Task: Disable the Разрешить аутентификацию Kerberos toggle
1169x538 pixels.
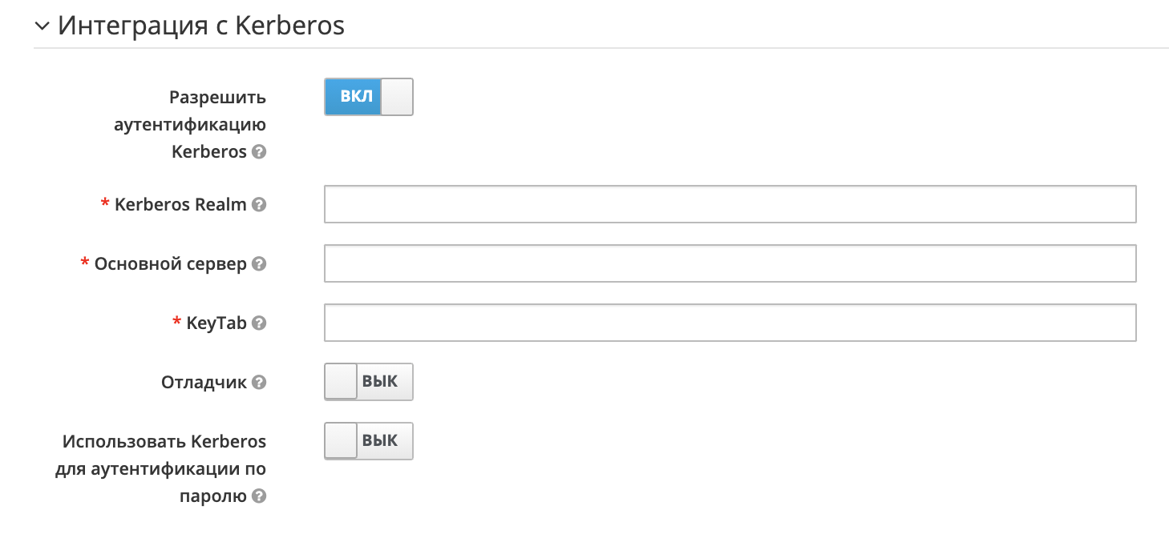Action: tap(368, 96)
